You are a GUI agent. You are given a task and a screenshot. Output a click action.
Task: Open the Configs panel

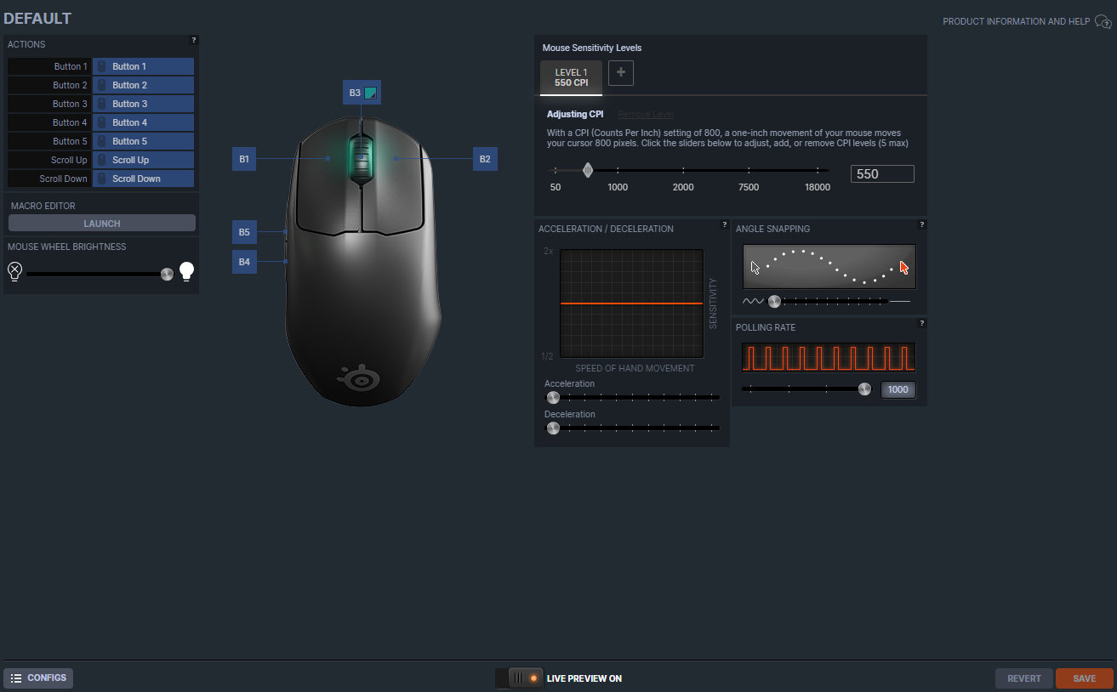pyautogui.click(x=38, y=678)
